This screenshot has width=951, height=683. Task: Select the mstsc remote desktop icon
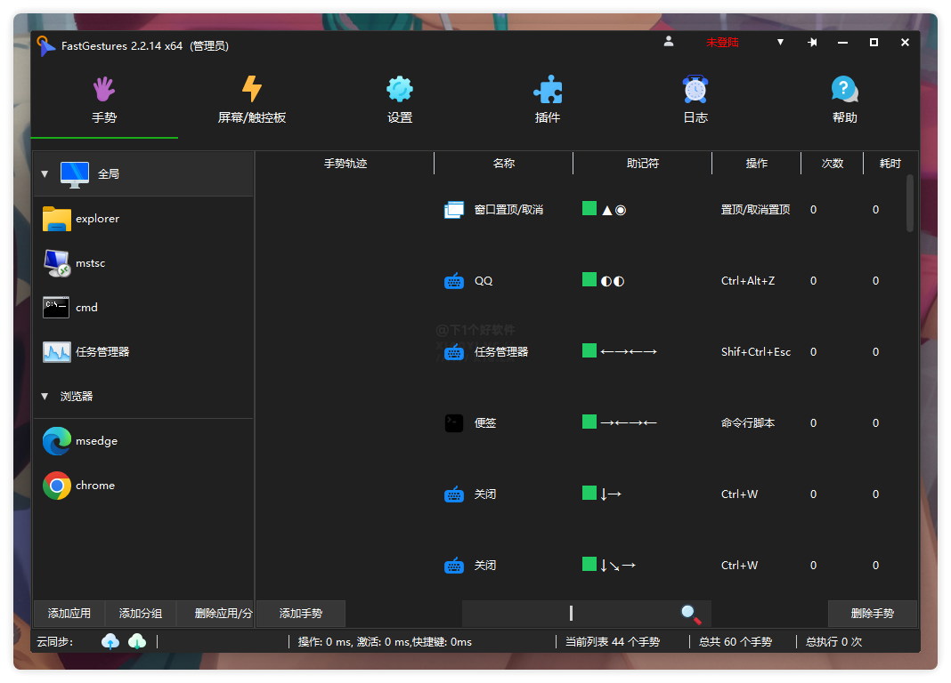click(56, 263)
